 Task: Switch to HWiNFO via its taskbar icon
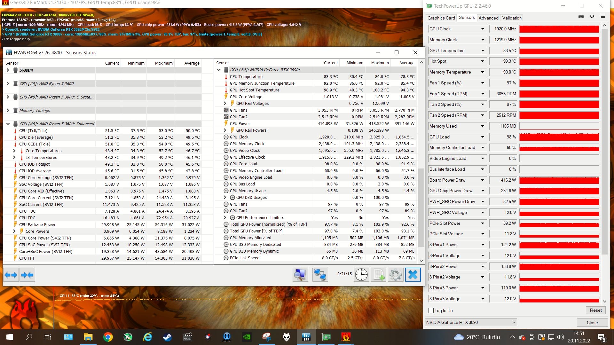[306, 337]
